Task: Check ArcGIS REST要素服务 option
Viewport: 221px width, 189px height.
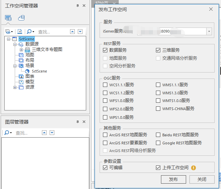Action: click(x=105, y=143)
